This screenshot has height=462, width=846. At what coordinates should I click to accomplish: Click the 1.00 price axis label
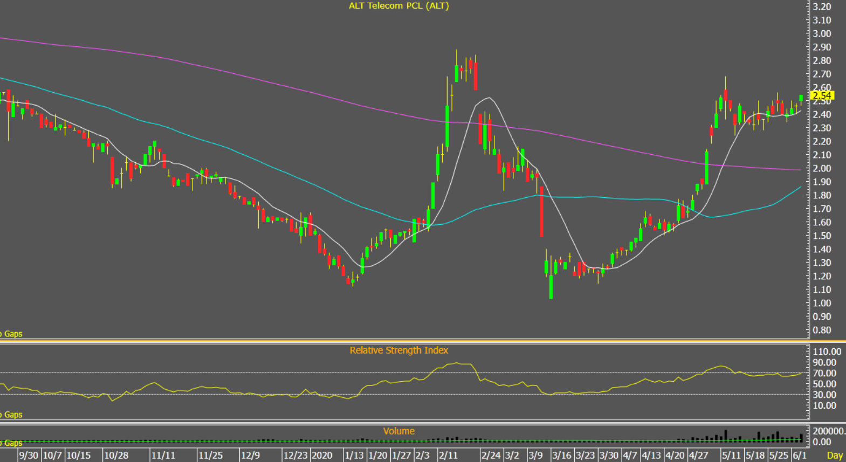pyautogui.click(x=822, y=303)
